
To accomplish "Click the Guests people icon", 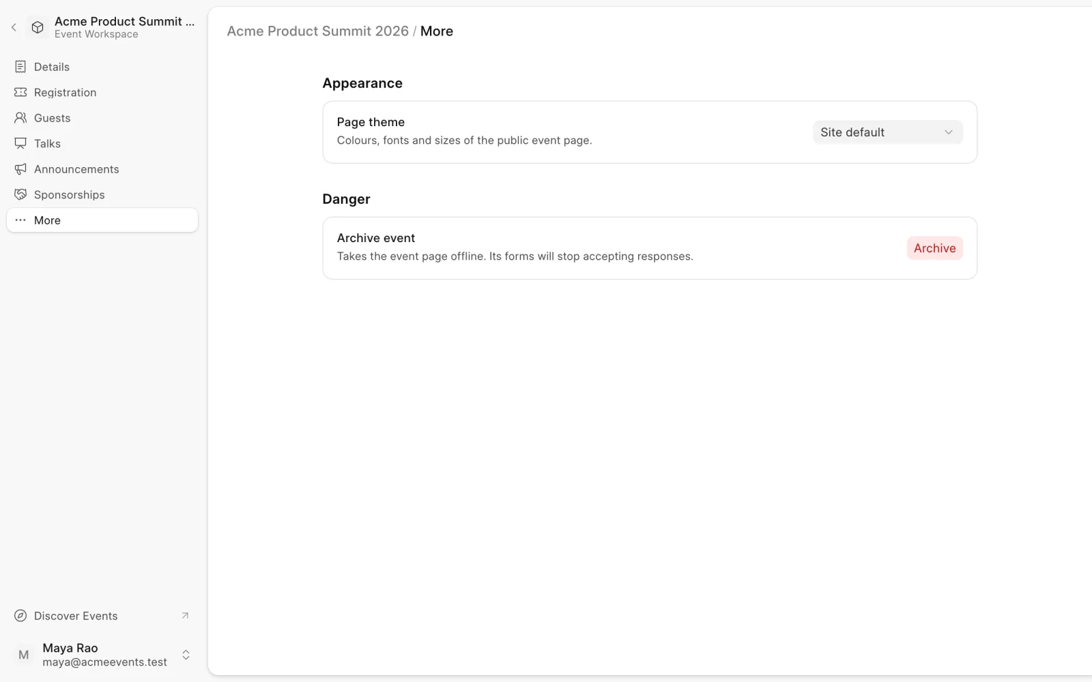I will coord(20,118).
